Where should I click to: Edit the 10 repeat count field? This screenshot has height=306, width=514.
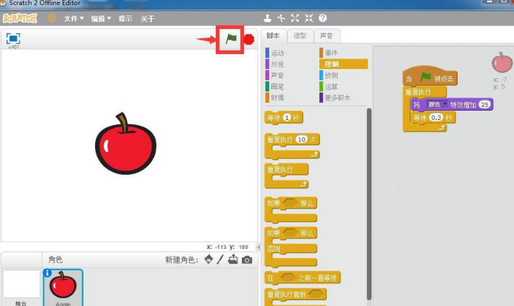tap(302, 139)
